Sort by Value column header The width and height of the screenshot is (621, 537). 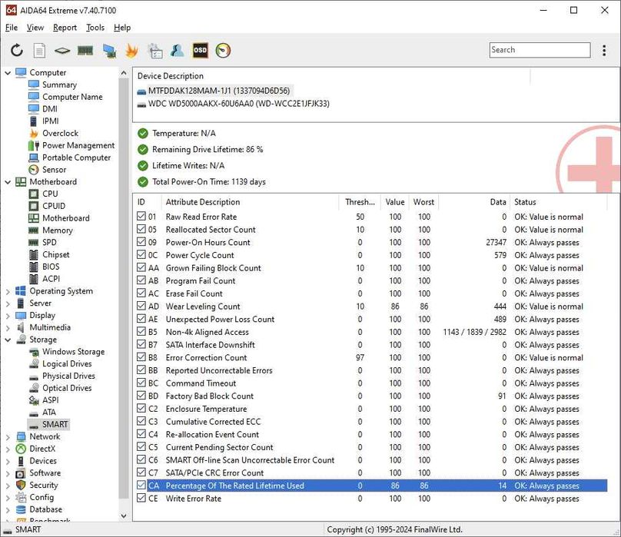[395, 202]
